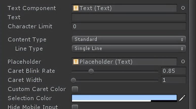Open the Selection Color swatch
This screenshot has width=196, height=109.
coord(124,98)
